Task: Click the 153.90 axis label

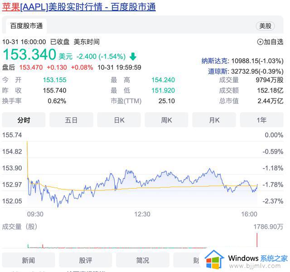Action: [12, 168]
